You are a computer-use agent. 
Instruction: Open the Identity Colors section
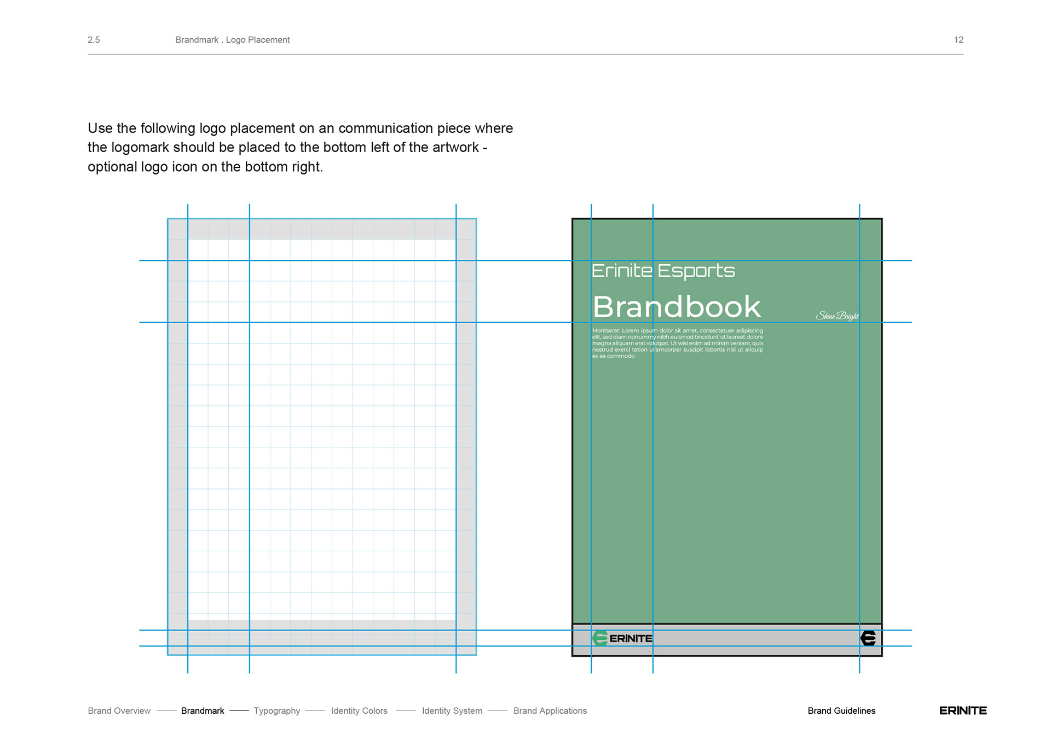coord(359,710)
